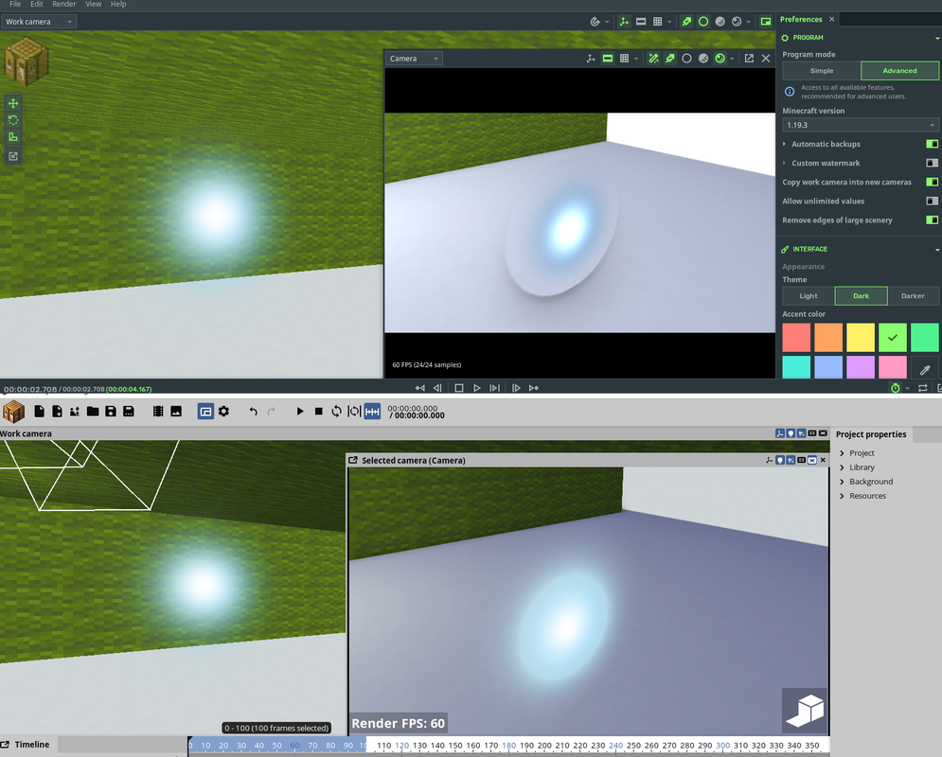This screenshot has width=942, height=757.
Task: Stop the animation from the old toolbar
Action: (318, 412)
